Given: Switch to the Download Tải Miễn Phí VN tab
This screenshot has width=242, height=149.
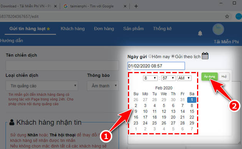Looking at the screenshot, I should [x=26, y=6].
